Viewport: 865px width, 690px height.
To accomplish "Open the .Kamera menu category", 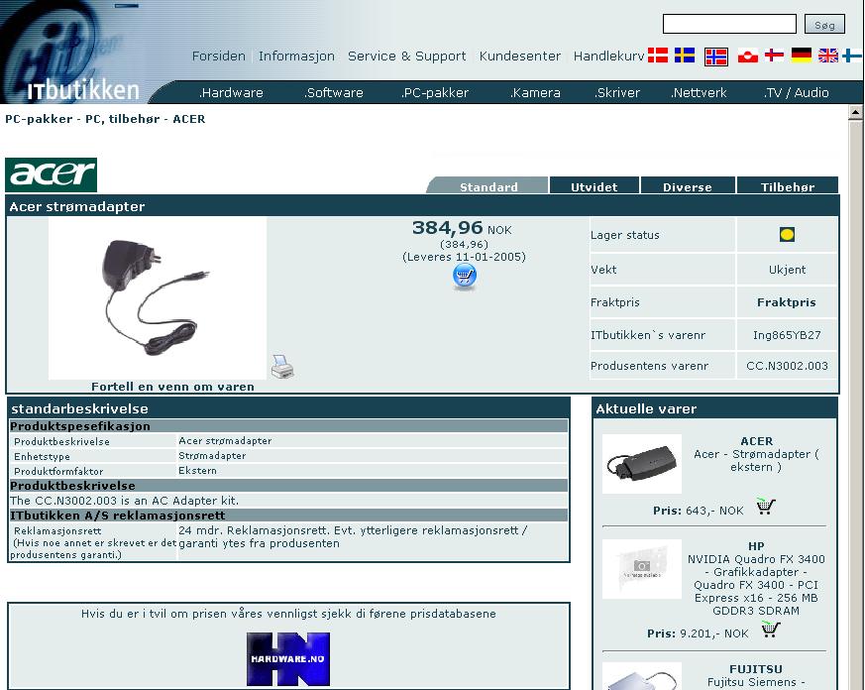I will (535, 93).
